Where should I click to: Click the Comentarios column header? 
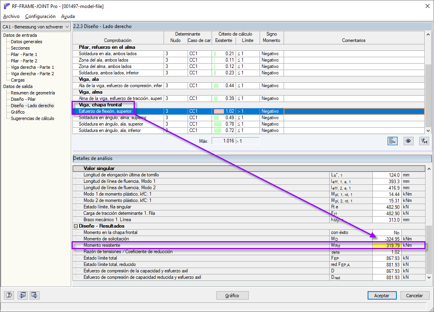pos(354,37)
